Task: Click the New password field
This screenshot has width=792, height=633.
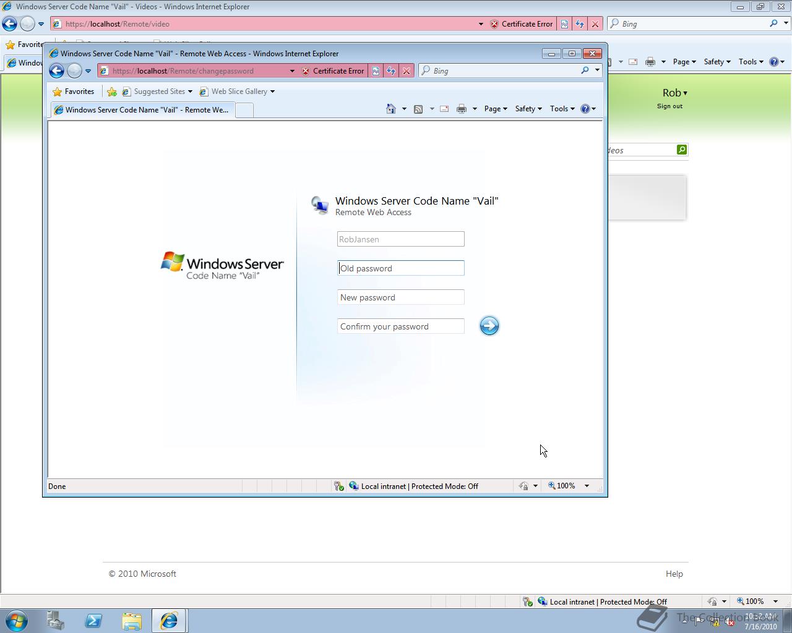Action: (x=401, y=297)
